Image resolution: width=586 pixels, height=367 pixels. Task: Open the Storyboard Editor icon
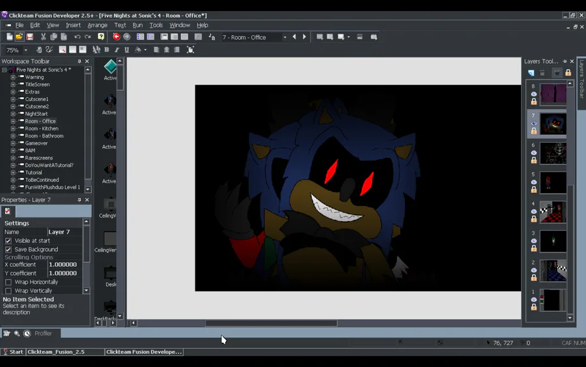(x=140, y=37)
